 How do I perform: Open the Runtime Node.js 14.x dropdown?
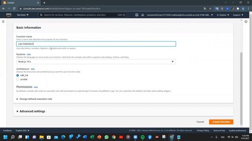(96, 61)
